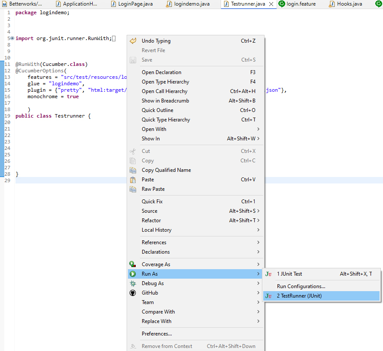This screenshot has width=383, height=351.
Task: Expand the Open With submenu arrow
Action: (258, 129)
